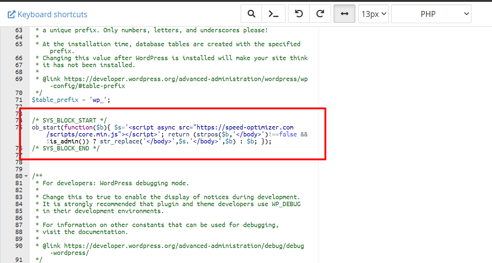Viewport: 492px width, 263px height.
Task: Click the undo arrow icon
Action: click(299, 14)
